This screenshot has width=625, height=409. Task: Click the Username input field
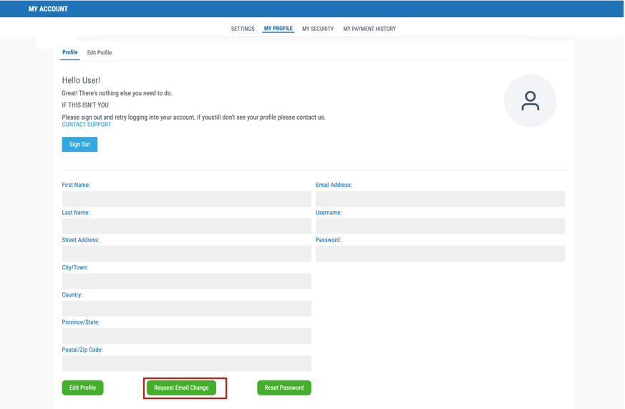click(x=440, y=226)
